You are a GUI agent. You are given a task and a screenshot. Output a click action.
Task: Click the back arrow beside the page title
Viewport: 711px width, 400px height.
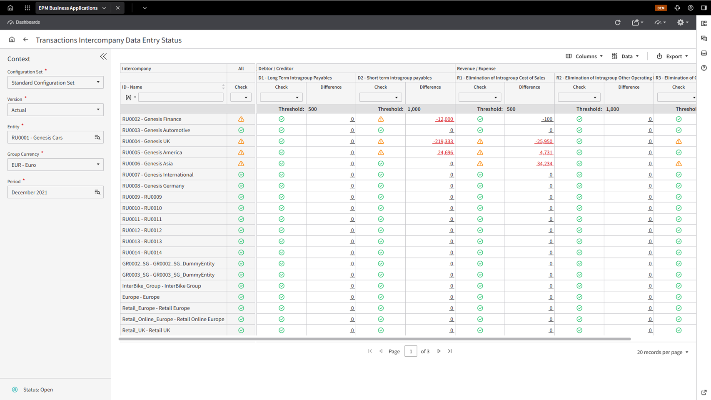25,40
